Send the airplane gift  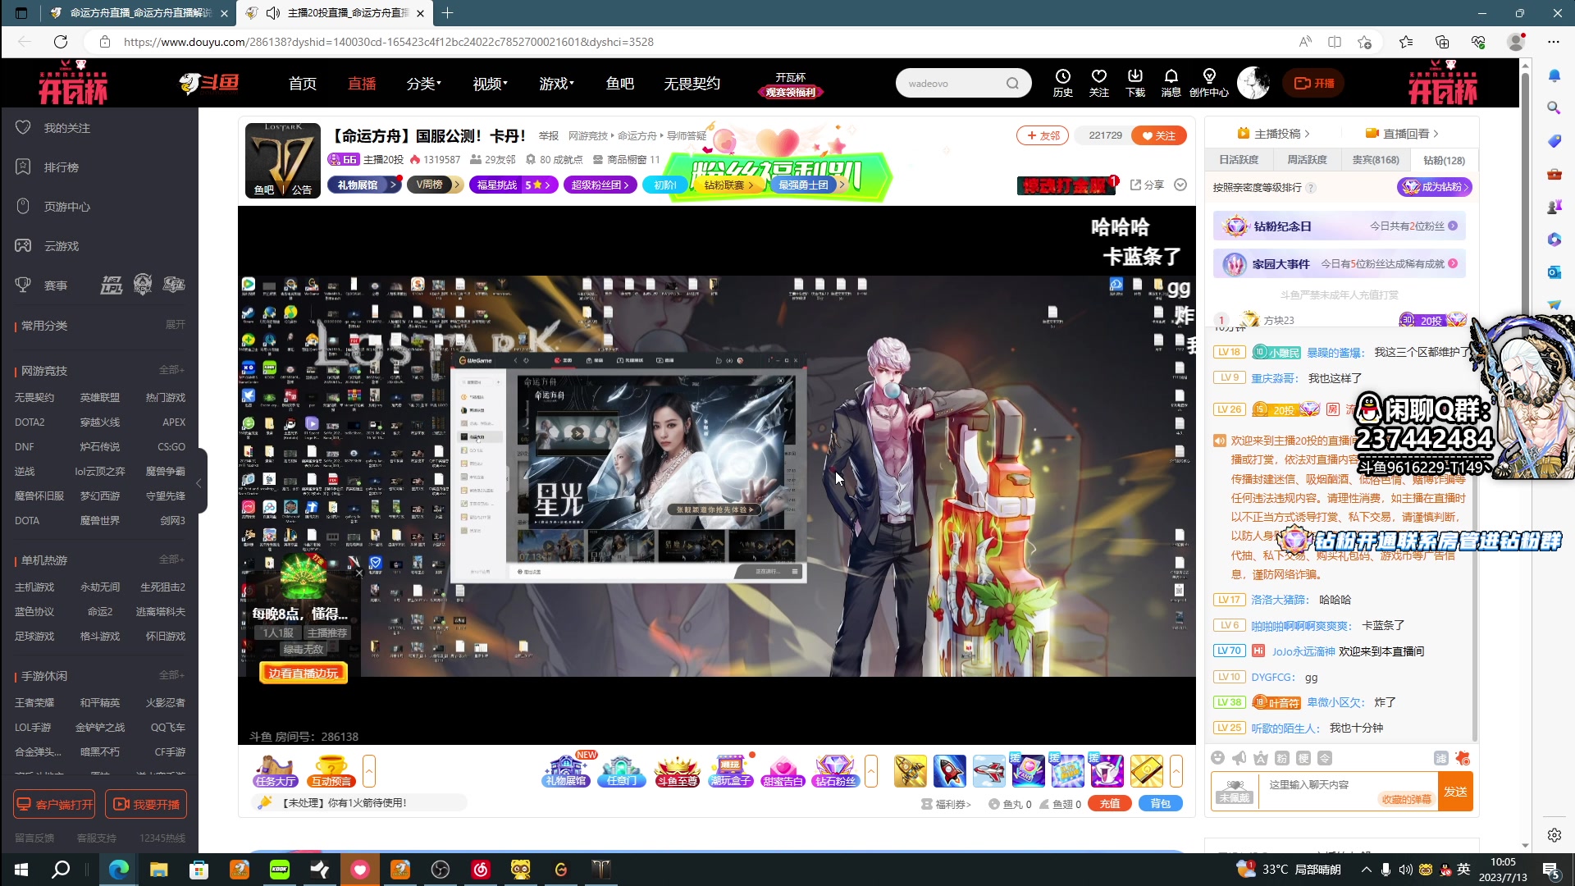point(989,771)
